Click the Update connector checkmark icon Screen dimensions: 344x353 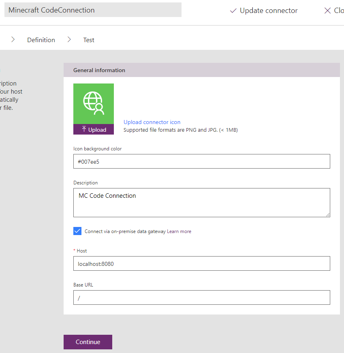233,11
